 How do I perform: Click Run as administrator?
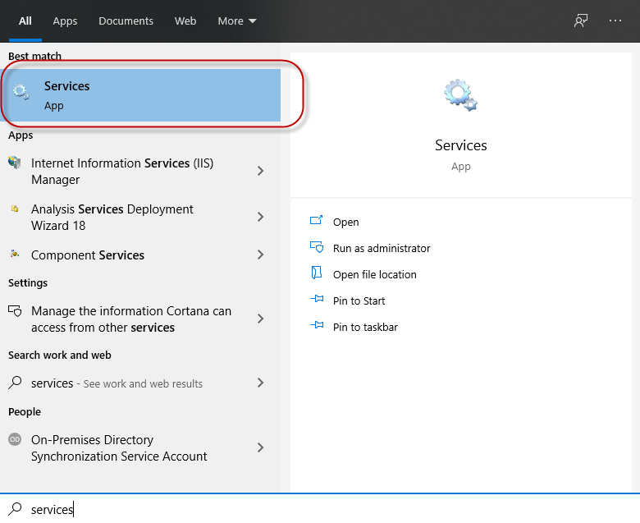(381, 248)
